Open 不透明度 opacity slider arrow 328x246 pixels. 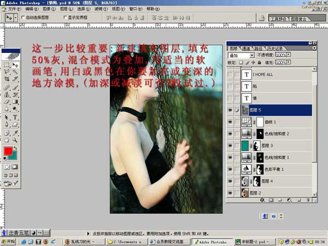[289, 55]
